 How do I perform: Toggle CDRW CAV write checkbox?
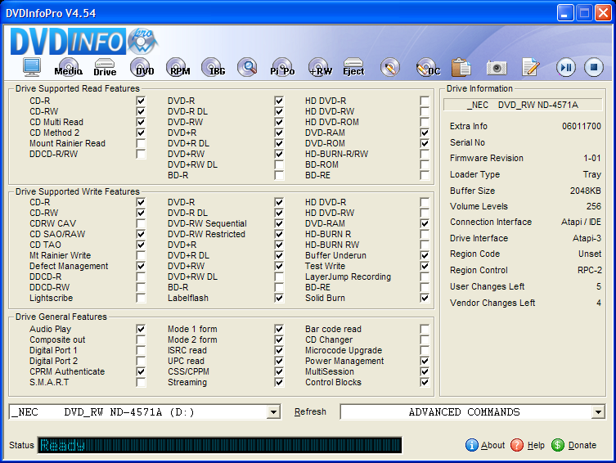click(x=141, y=223)
